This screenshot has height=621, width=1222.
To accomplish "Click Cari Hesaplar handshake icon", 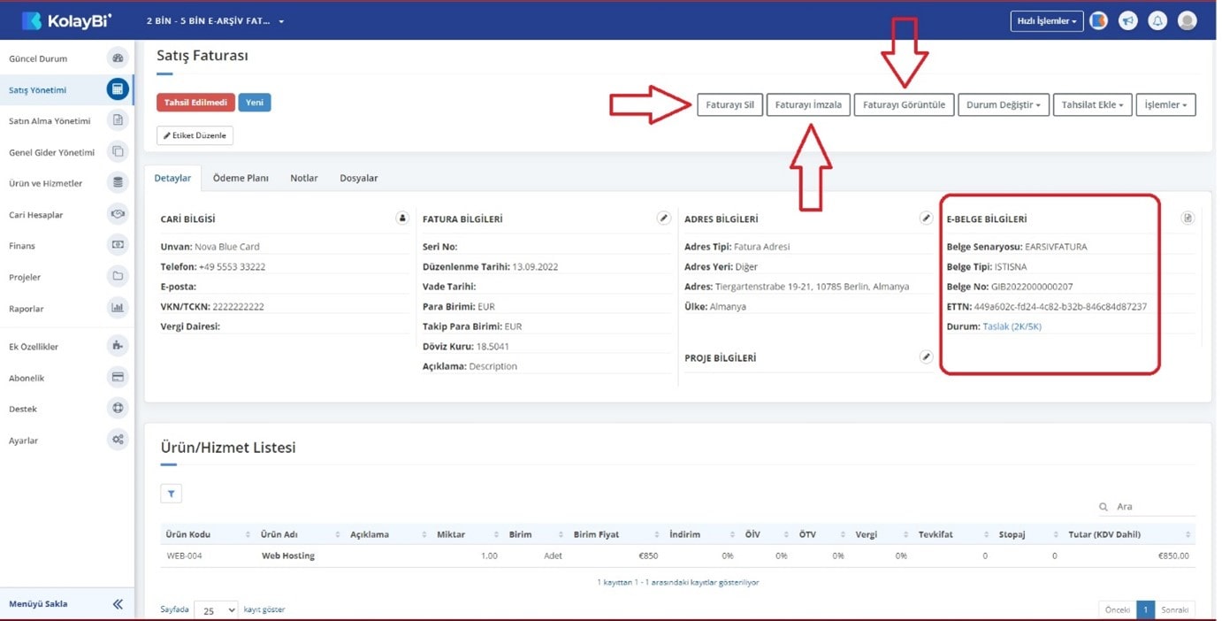I will [118, 214].
